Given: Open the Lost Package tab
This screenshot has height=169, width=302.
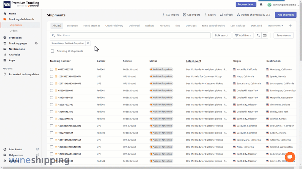Looking at the screenshot, I should point(238,26).
